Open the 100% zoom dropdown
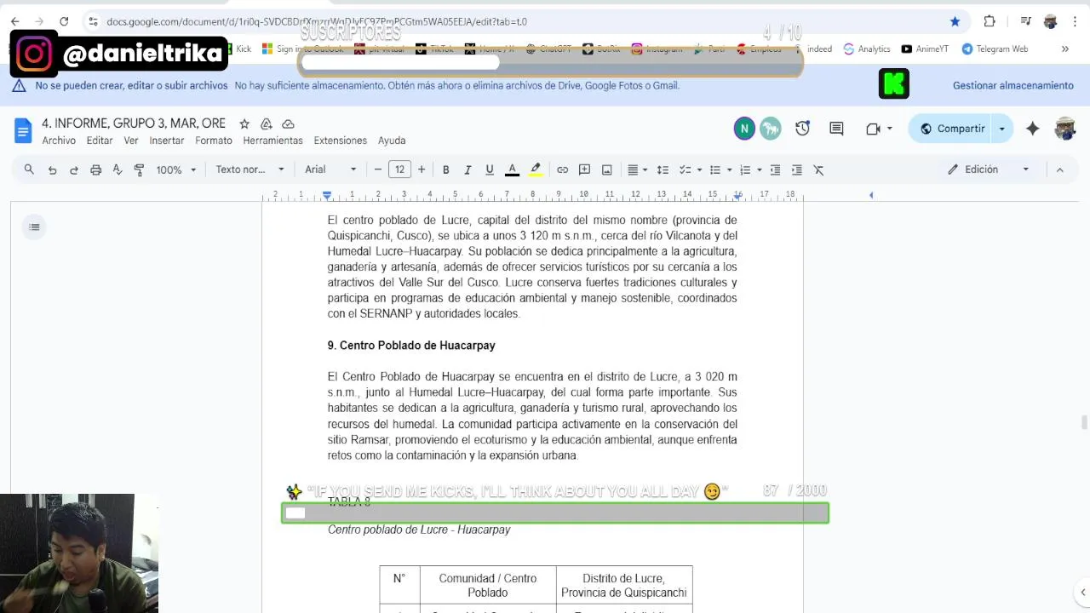 (176, 169)
